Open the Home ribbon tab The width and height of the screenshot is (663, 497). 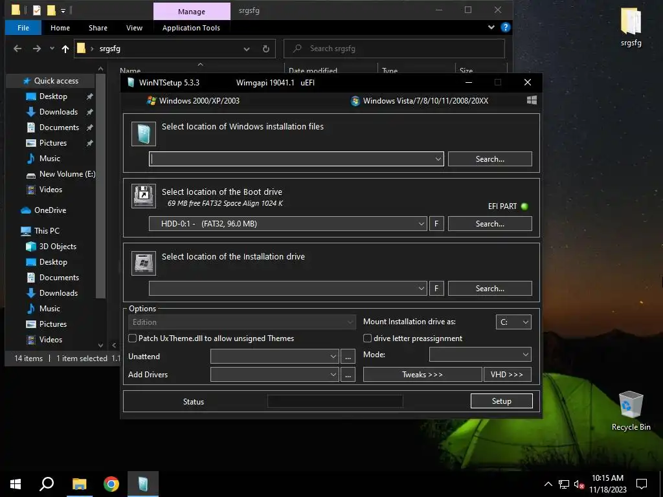click(x=60, y=28)
